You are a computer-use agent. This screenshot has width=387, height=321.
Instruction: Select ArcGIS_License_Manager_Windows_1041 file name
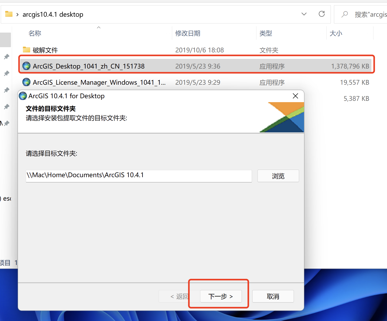click(99, 82)
